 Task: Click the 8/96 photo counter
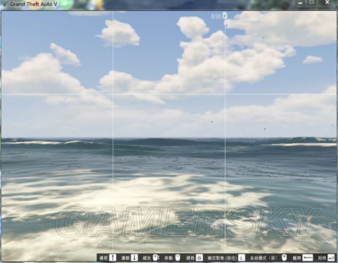click(x=216, y=17)
